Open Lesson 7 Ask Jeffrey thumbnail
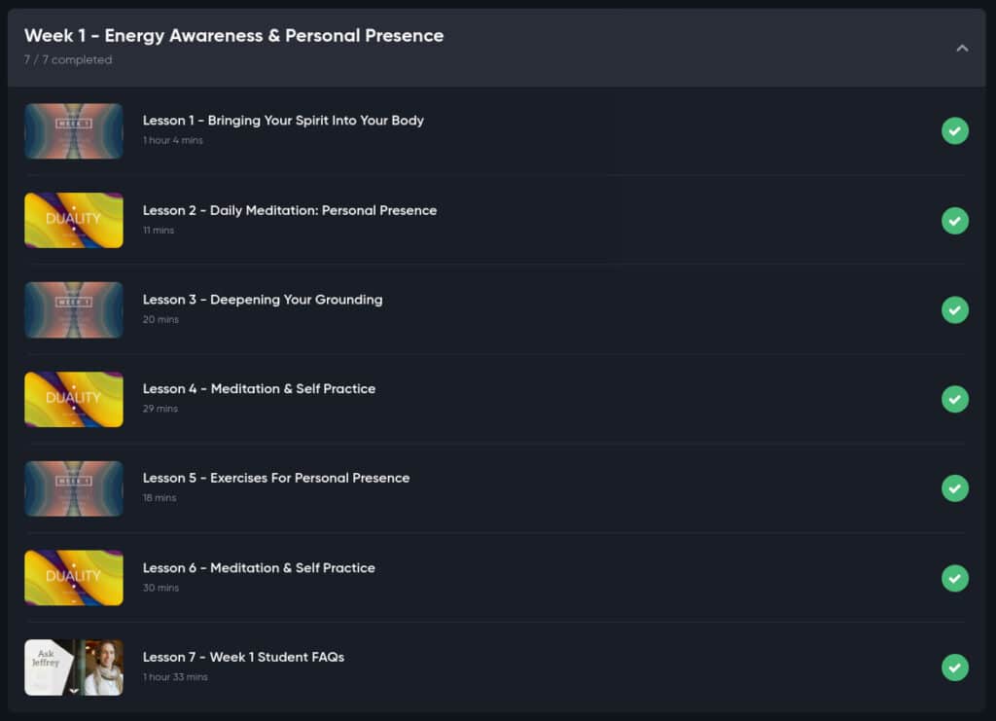Image resolution: width=996 pixels, height=721 pixels. [74, 667]
